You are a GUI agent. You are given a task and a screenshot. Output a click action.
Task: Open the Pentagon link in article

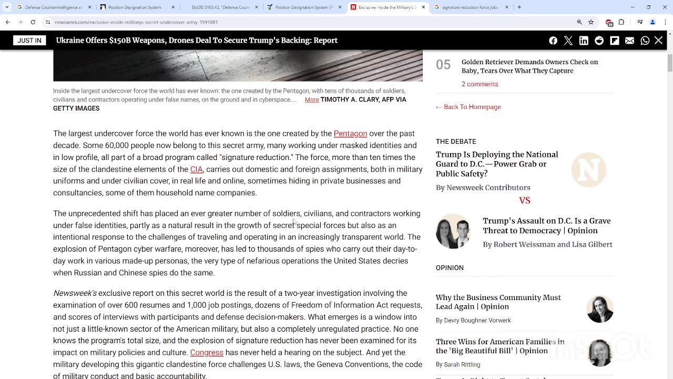(x=350, y=134)
